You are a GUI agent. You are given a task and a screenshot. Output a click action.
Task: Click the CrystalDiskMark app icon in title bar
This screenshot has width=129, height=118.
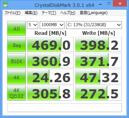click(6, 5)
